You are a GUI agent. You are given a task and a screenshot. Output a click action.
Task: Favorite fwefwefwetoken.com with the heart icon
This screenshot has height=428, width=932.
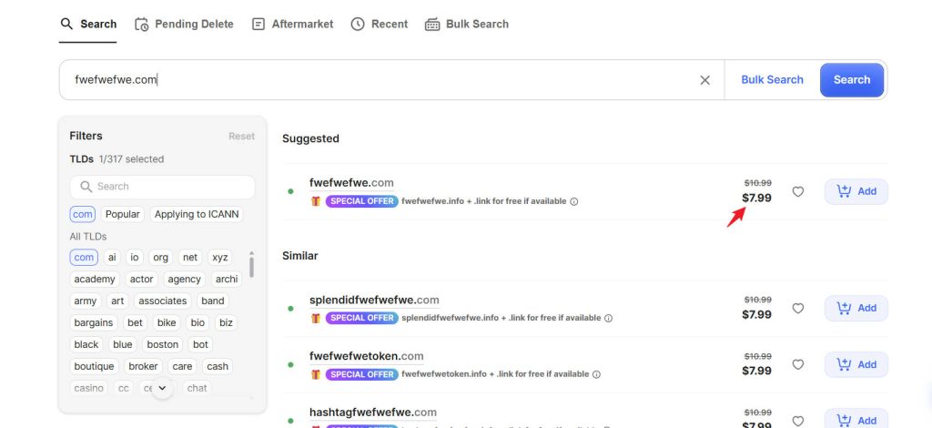tap(798, 365)
